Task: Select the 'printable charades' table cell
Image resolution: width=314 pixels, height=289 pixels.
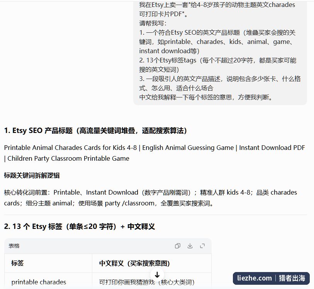Action: [39, 282]
